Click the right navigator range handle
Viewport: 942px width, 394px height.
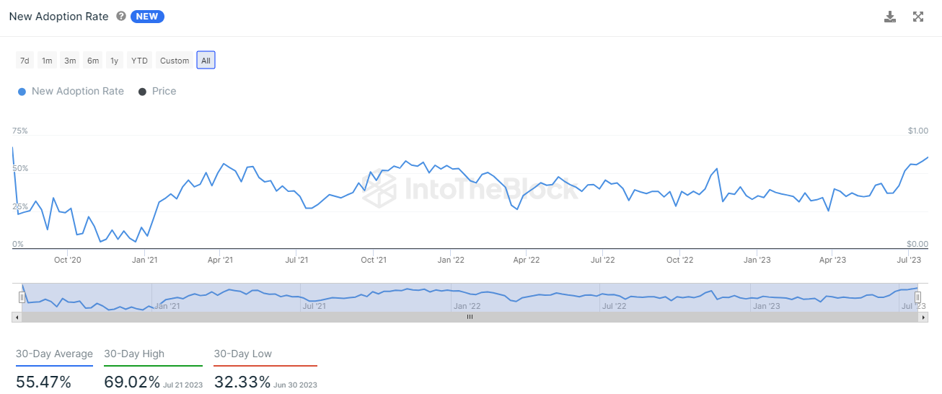point(917,297)
